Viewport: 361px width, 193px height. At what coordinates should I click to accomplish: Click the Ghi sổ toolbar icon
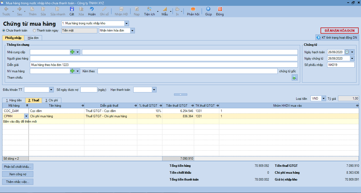104,9
